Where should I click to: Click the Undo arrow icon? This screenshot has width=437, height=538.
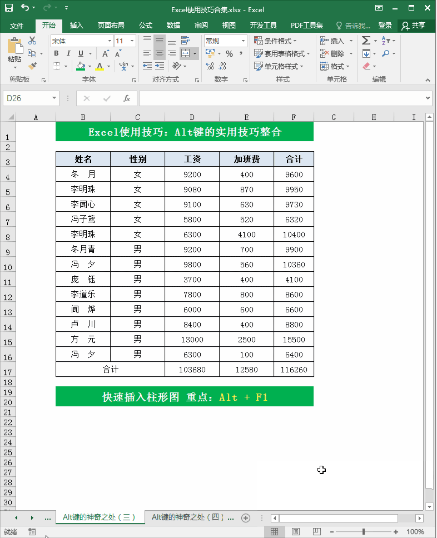(x=25, y=7)
